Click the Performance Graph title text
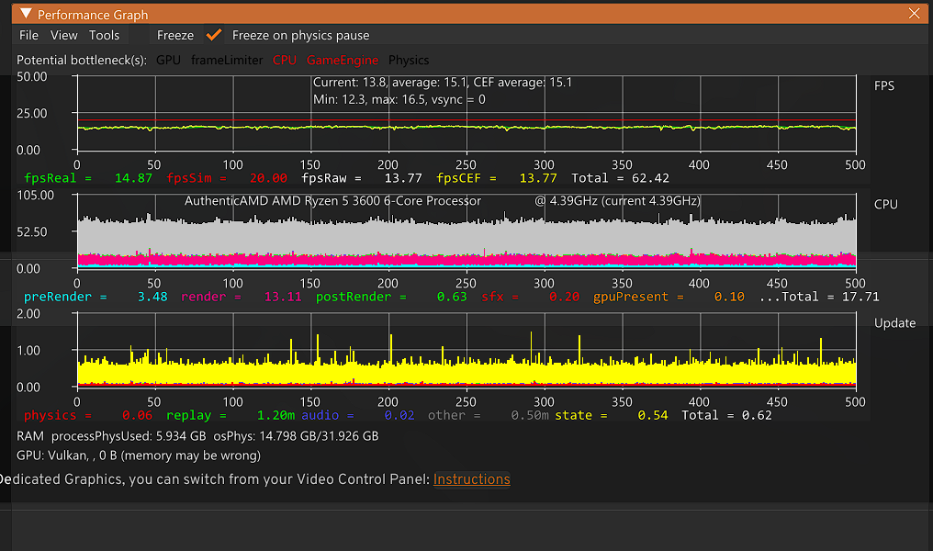This screenshot has height=551, width=933. pos(93,15)
